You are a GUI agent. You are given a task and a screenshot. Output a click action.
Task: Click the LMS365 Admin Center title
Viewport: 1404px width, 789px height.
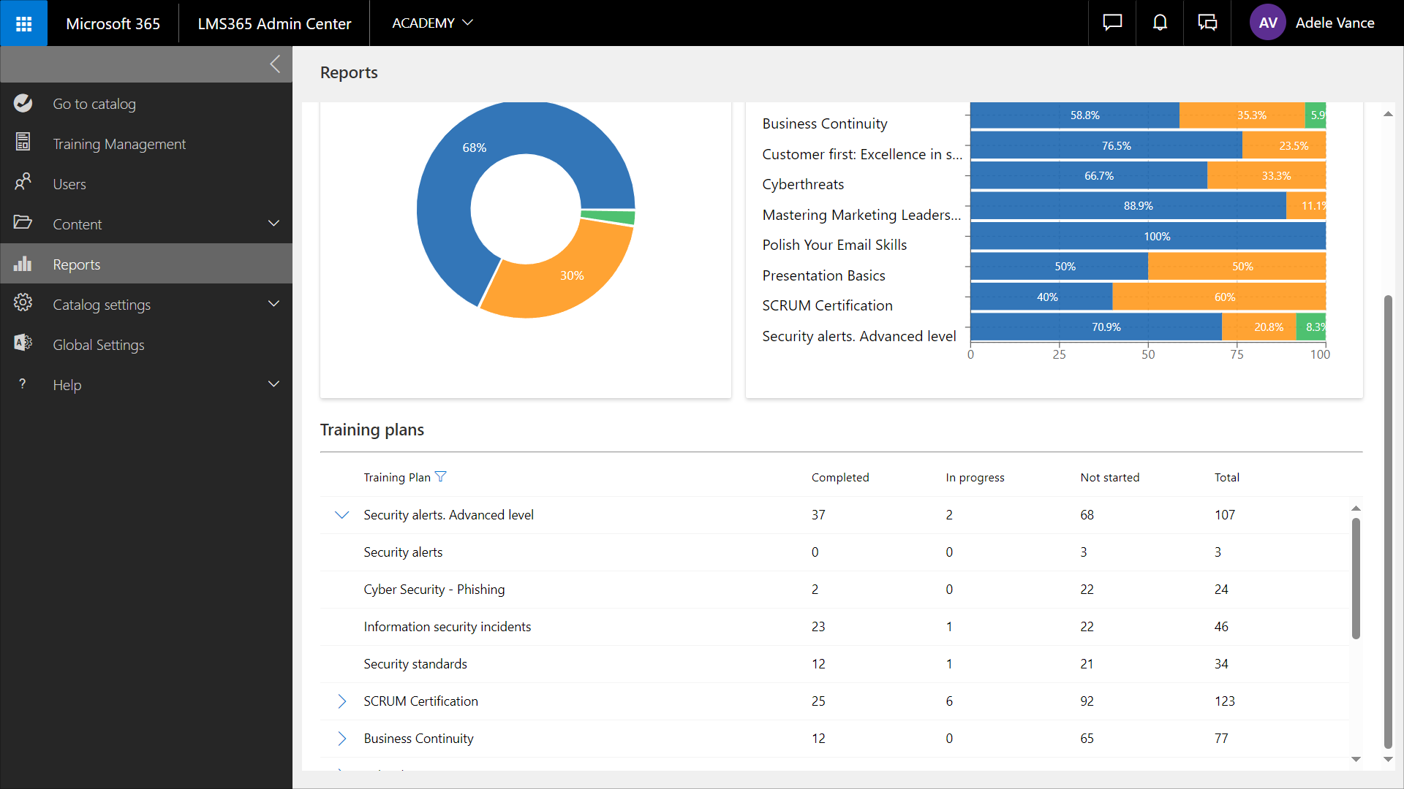point(274,23)
